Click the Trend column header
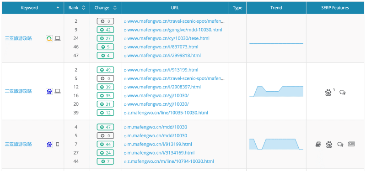Screen dimensions: 366x171 [x=276, y=8]
